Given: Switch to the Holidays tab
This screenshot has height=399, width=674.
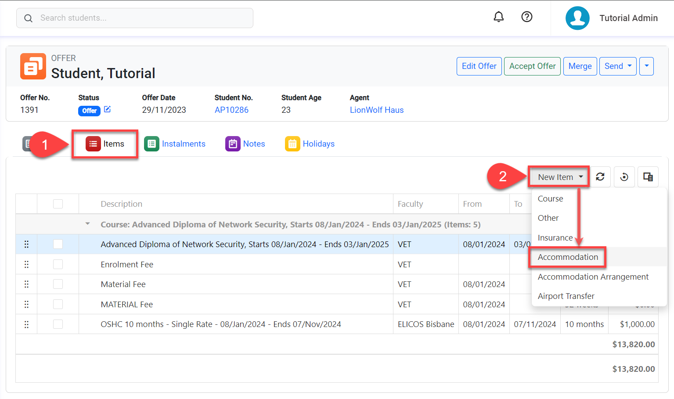Looking at the screenshot, I should [310, 144].
